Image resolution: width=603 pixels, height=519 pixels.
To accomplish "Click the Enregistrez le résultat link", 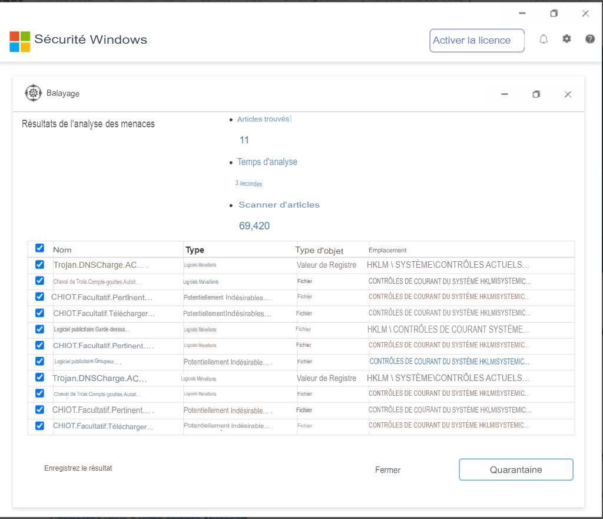I will 78,468.
